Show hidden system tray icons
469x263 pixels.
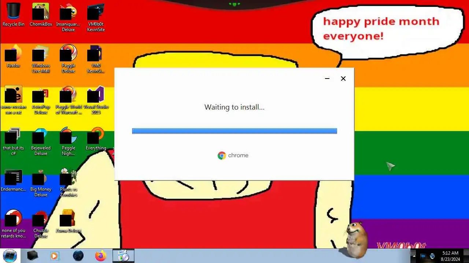click(414, 256)
